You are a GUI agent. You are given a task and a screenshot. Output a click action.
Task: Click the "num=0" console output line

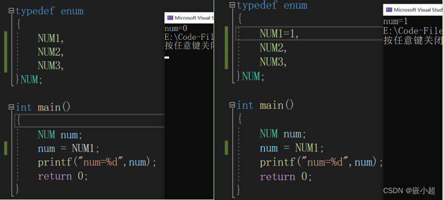point(176,28)
